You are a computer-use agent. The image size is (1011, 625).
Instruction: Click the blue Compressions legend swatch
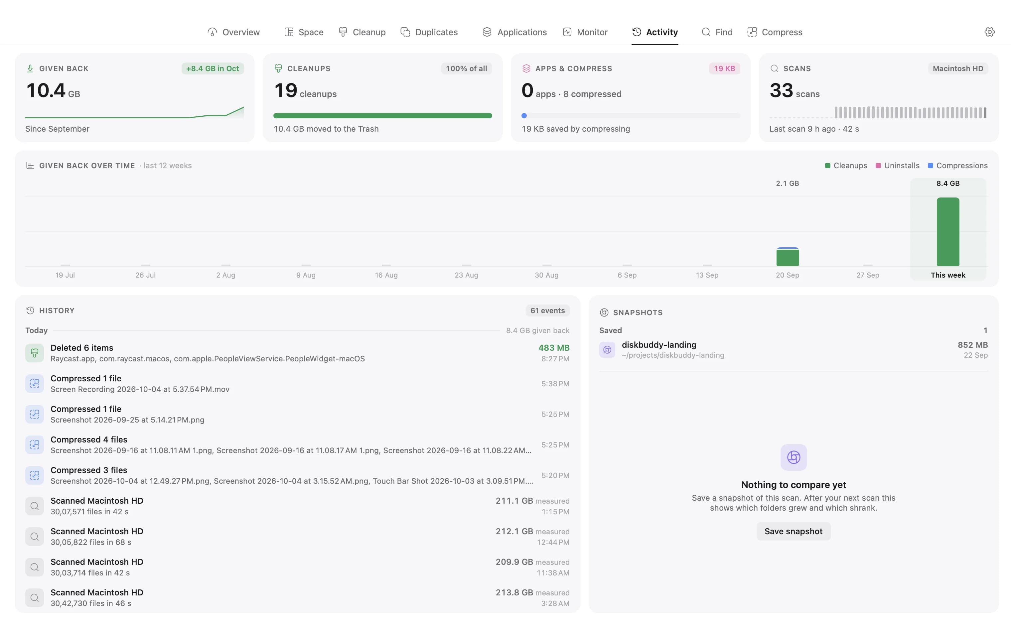point(930,165)
